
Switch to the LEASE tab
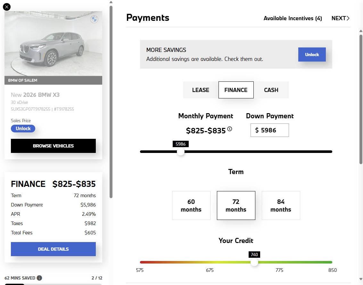[201, 90]
